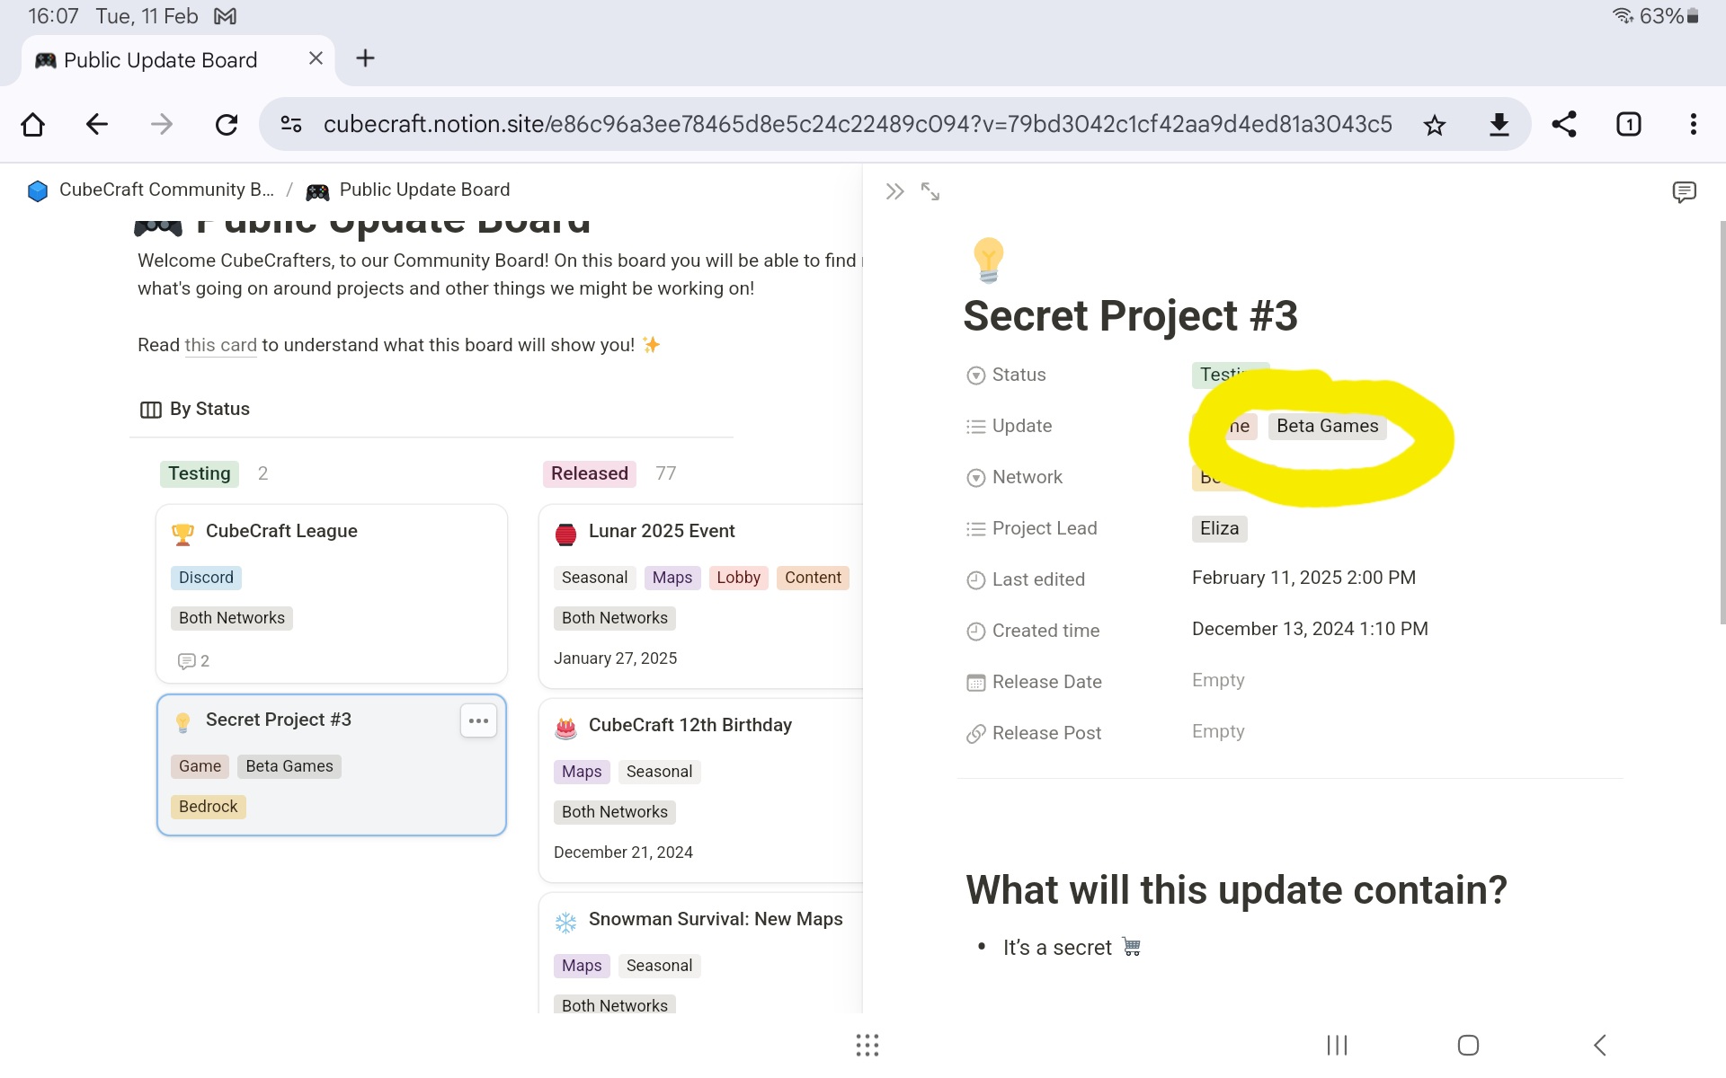This screenshot has width=1726, height=1078.
Task: Click the side panel scrollbar
Action: point(1722,422)
